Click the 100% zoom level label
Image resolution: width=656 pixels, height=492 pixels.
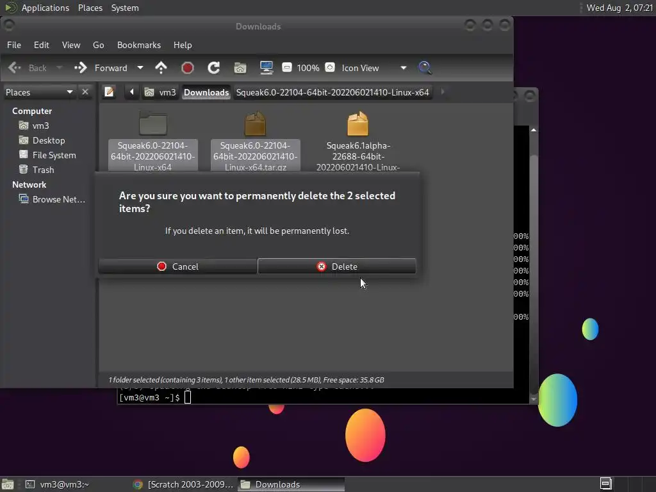308,68
